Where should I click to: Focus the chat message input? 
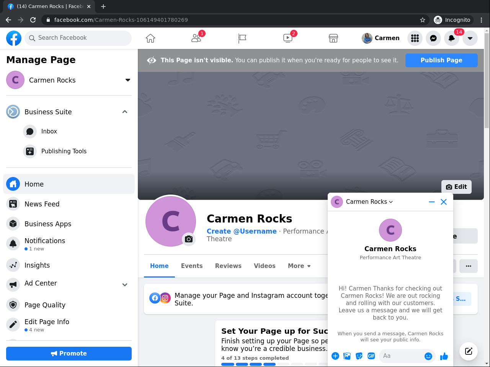[402, 356]
